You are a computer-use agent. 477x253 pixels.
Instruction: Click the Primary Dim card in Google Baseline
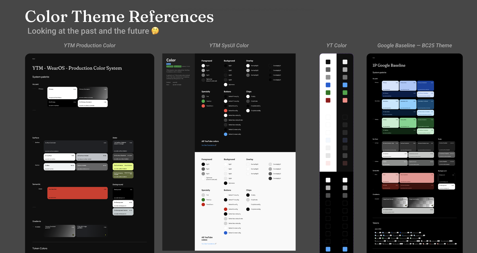point(408,86)
